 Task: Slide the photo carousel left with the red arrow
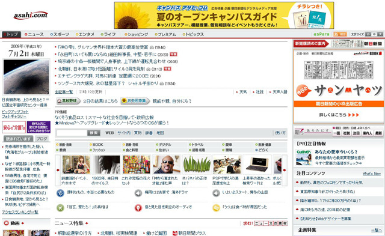click(58, 170)
